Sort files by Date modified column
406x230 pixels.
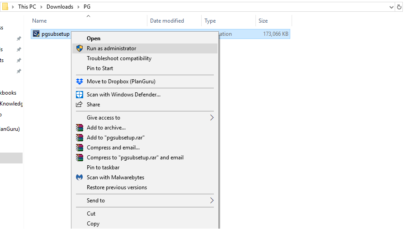coord(167,21)
